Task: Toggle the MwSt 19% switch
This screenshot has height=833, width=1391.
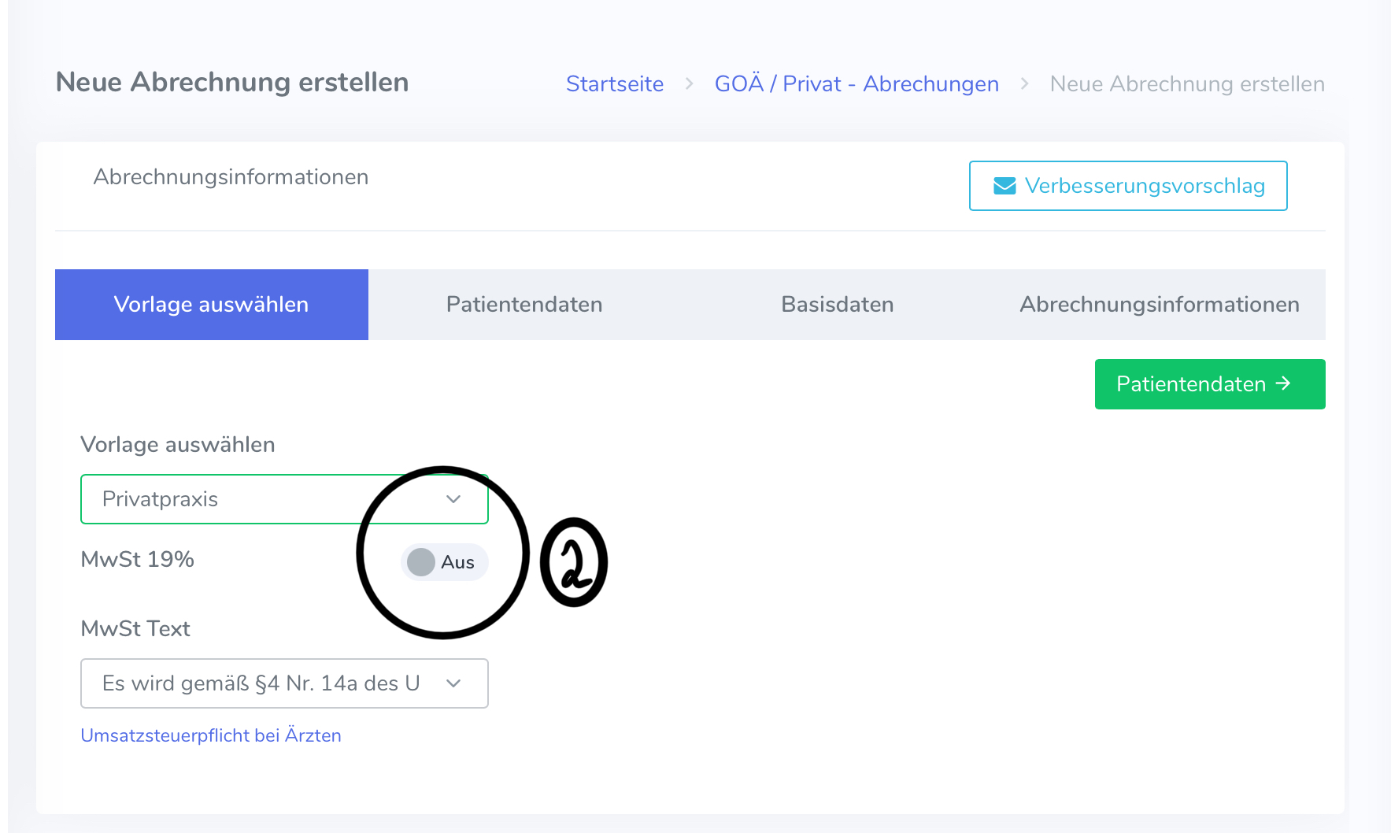Action: pyautogui.click(x=444, y=562)
